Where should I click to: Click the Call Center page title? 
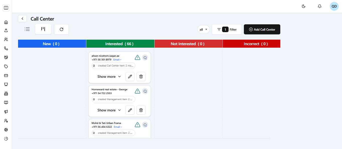pos(42,19)
